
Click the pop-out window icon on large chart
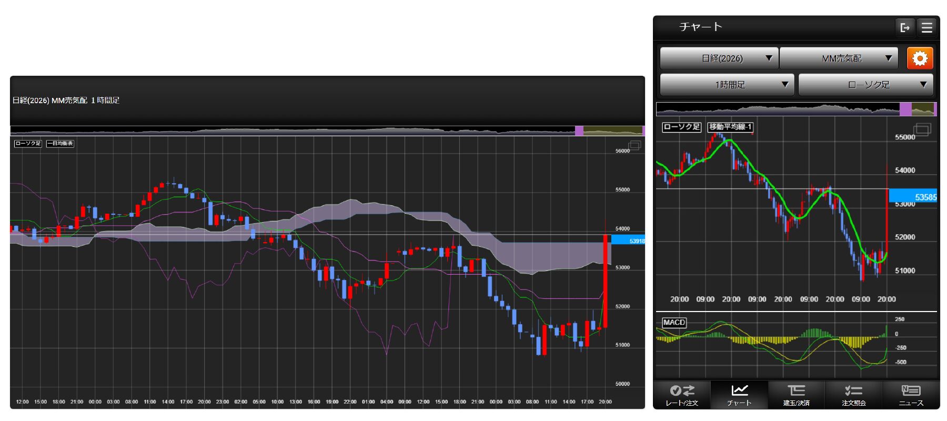click(634, 146)
